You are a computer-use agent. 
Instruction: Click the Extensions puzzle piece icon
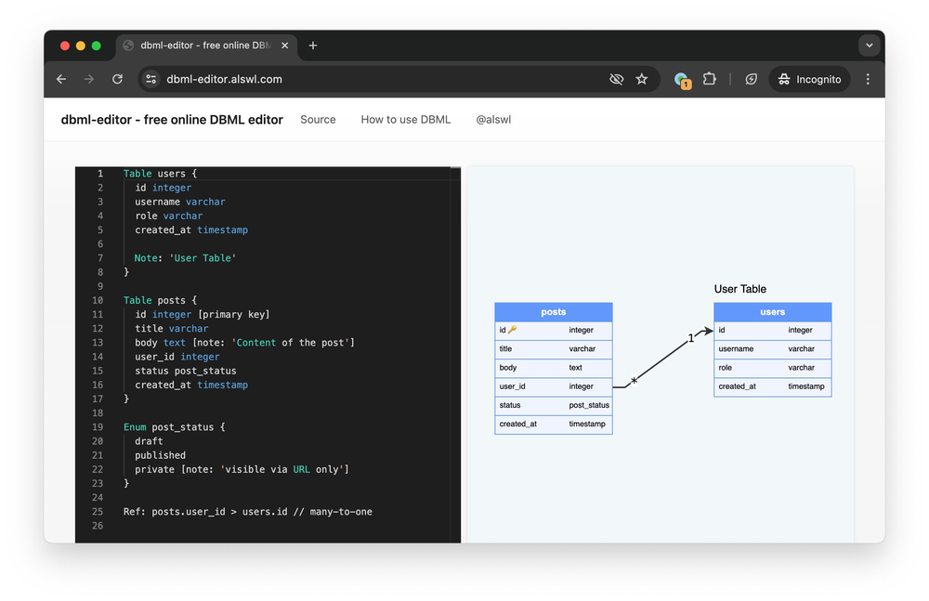[710, 79]
